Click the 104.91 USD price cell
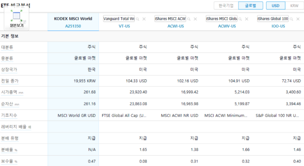Image resolution: width=304 pixels, height=166 pixels. point(239,81)
